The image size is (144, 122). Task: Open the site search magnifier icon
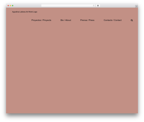[132, 20]
